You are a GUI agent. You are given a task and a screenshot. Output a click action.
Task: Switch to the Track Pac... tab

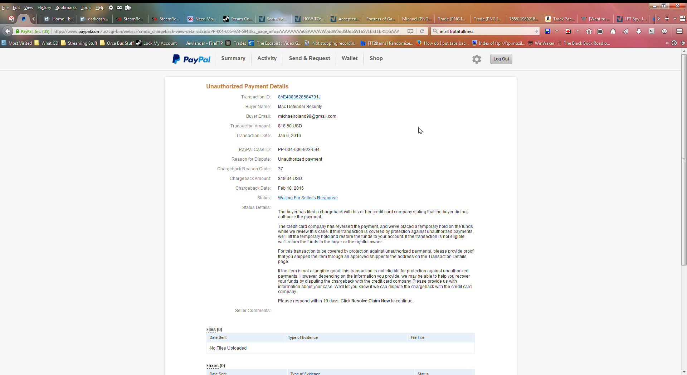[560, 19]
